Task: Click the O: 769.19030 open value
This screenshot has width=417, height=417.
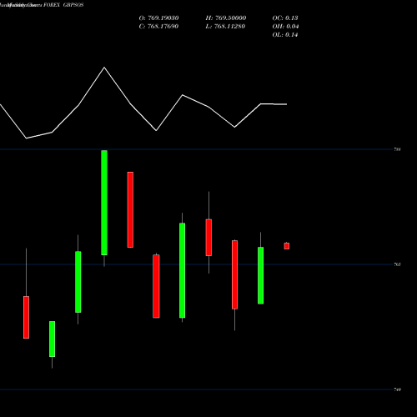Action: pos(158,18)
